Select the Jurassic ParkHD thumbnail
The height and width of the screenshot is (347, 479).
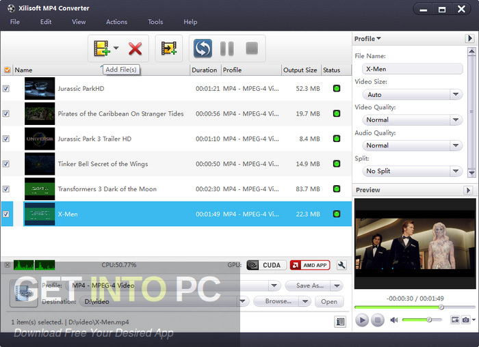pyautogui.click(x=40, y=88)
